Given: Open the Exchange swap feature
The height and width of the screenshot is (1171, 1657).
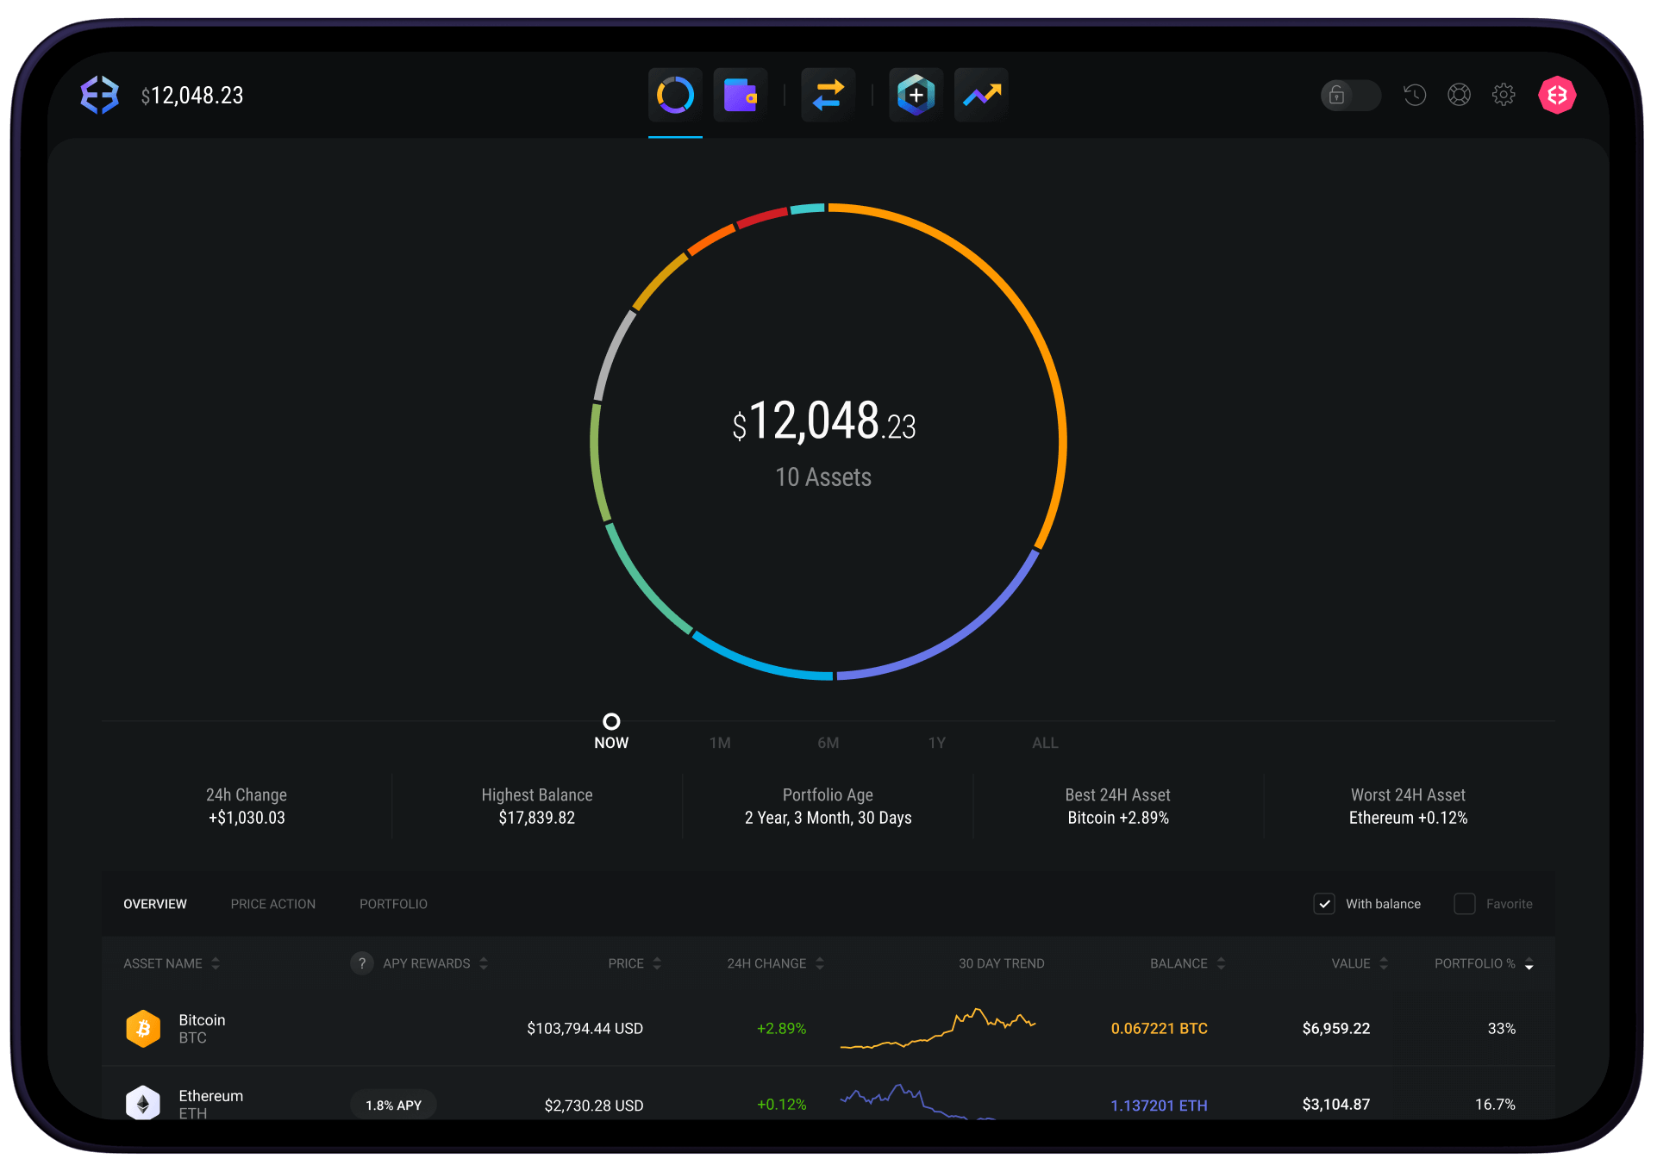Looking at the screenshot, I should pos(828,95).
